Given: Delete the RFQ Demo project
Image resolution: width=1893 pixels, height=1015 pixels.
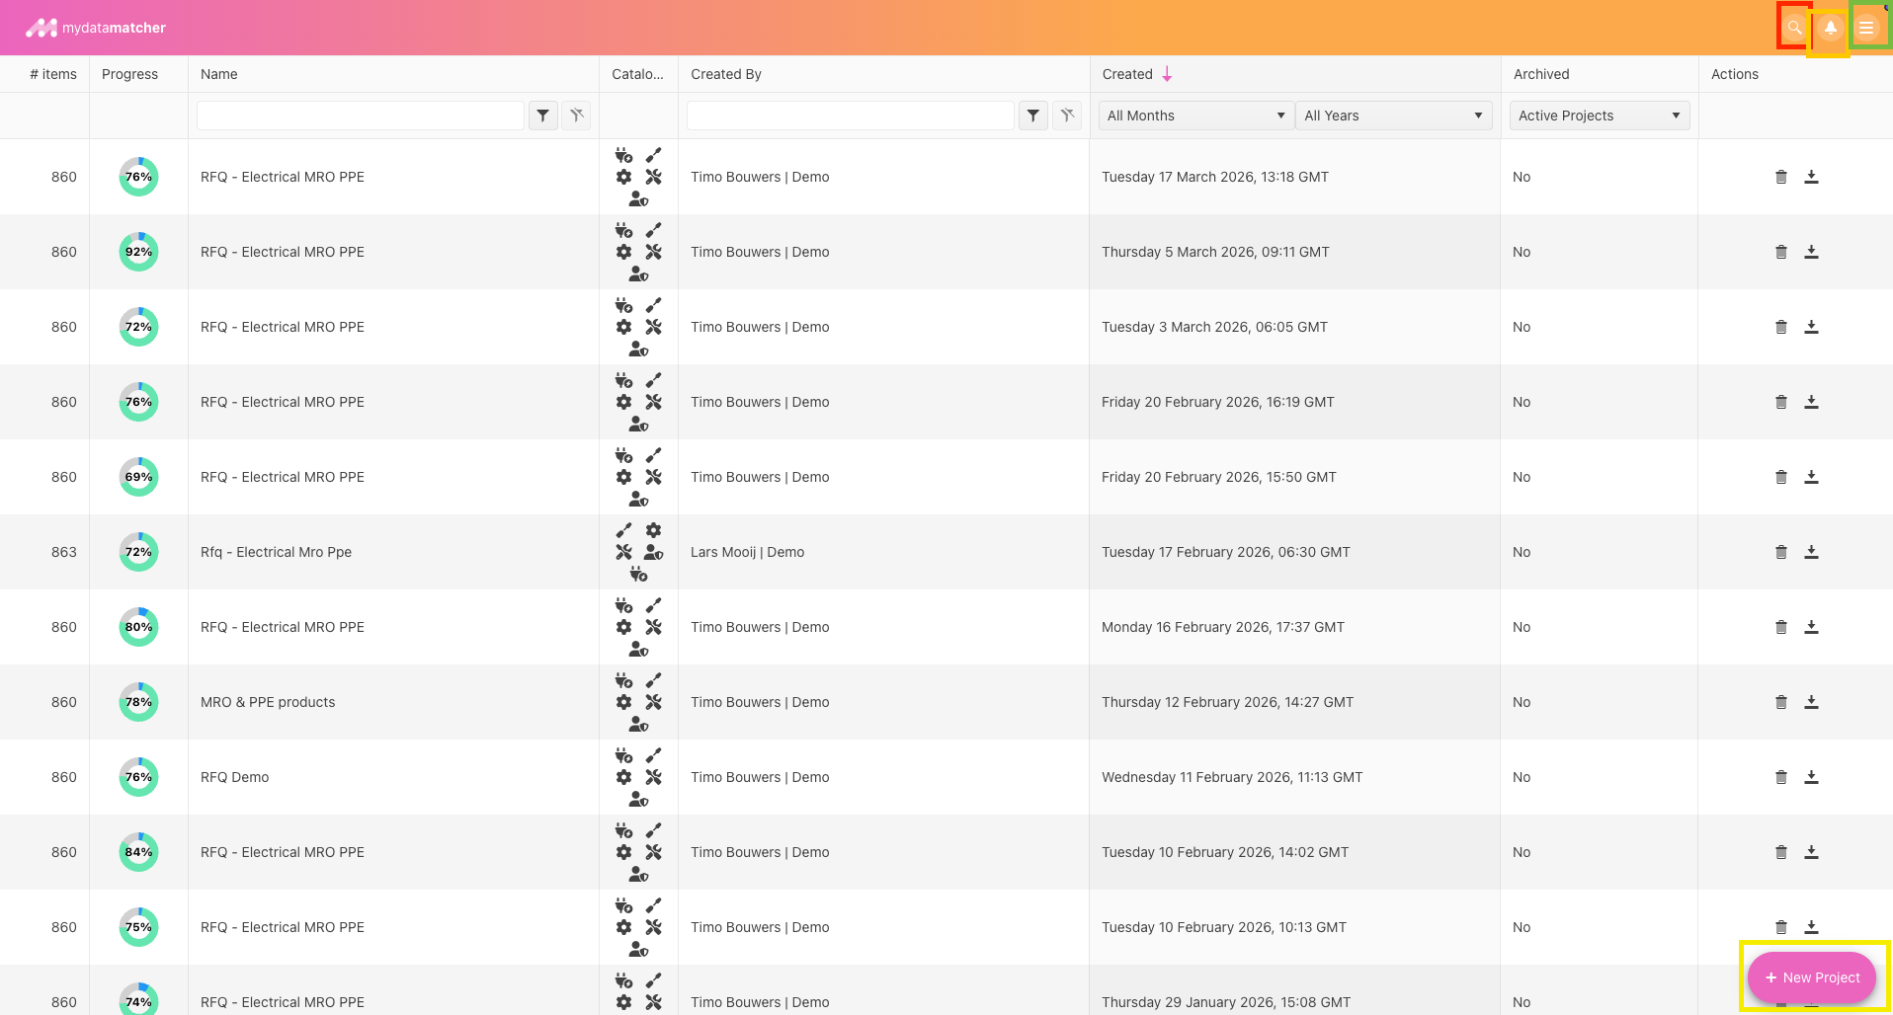Looking at the screenshot, I should pos(1781,777).
